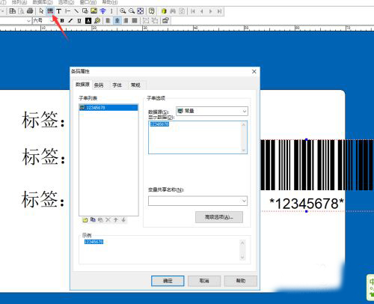Switch to the 常规 tab

[135, 85]
